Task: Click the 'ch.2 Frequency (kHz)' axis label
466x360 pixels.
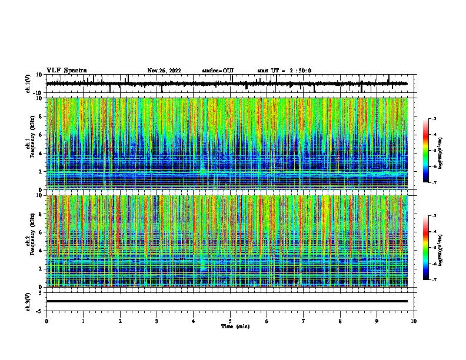Action: (30, 234)
